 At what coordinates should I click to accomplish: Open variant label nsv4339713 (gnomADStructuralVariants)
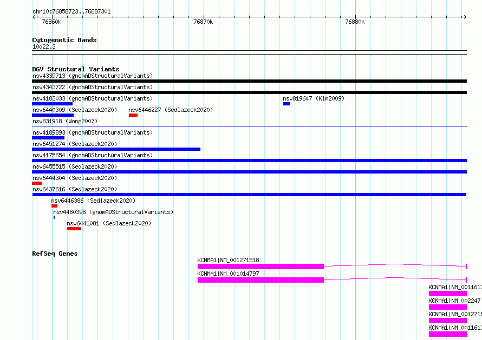[x=93, y=76]
